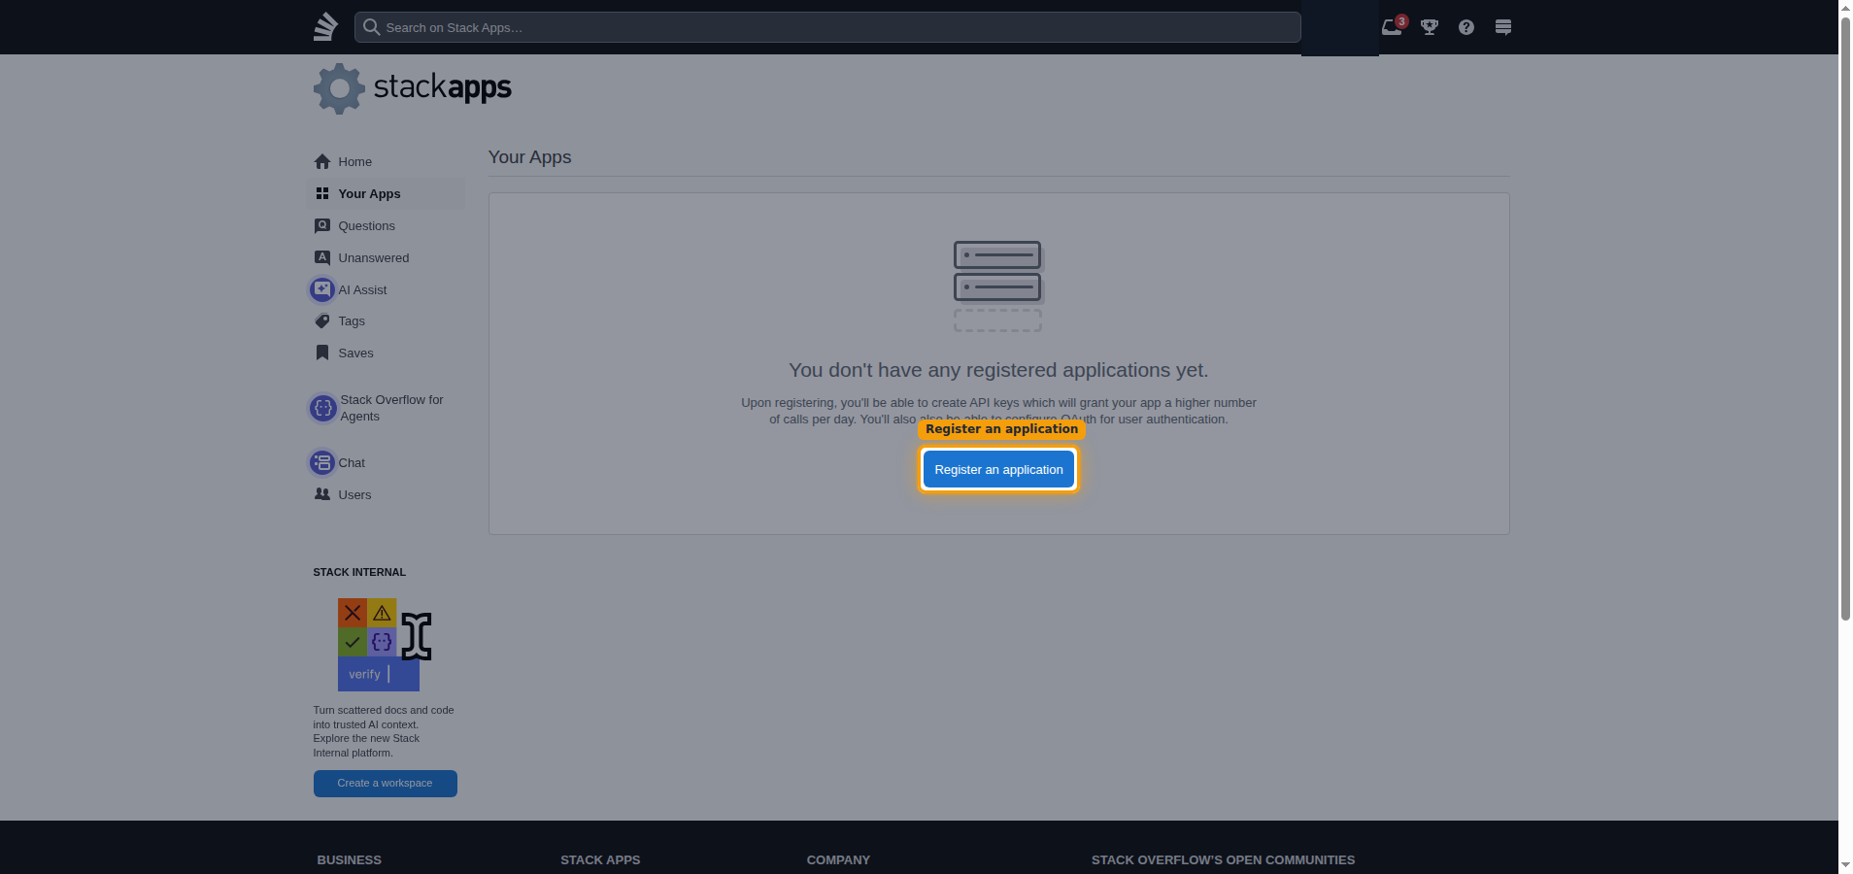Click the footer heading STACK OVERFLOW'S OPEN COMMUNITIES
Screen dimensions: 1853x874
[x=1223, y=860]
